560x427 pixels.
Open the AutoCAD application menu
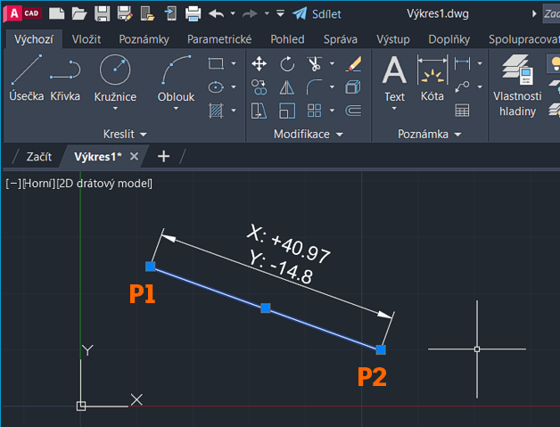click(22, 14)
